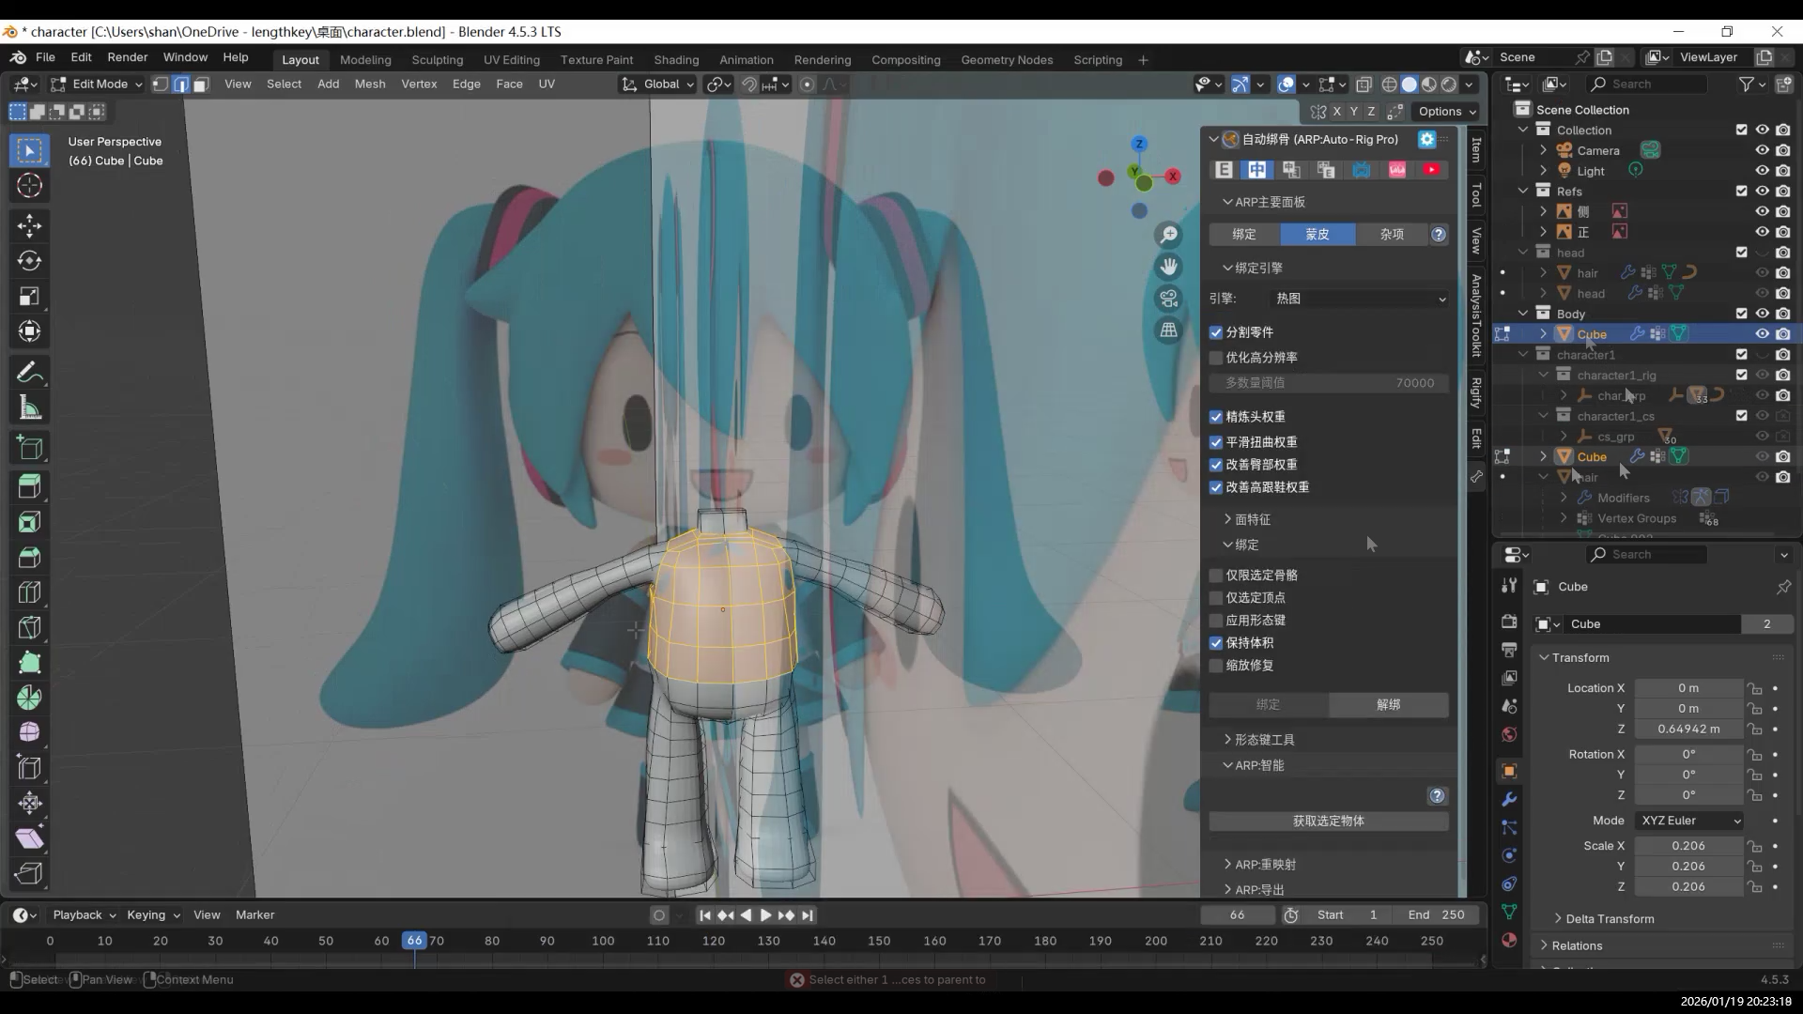This screenshot has width=1803, height=1014.
Task: Click the 解绑 button
Action: click(x=1388, y=704)
